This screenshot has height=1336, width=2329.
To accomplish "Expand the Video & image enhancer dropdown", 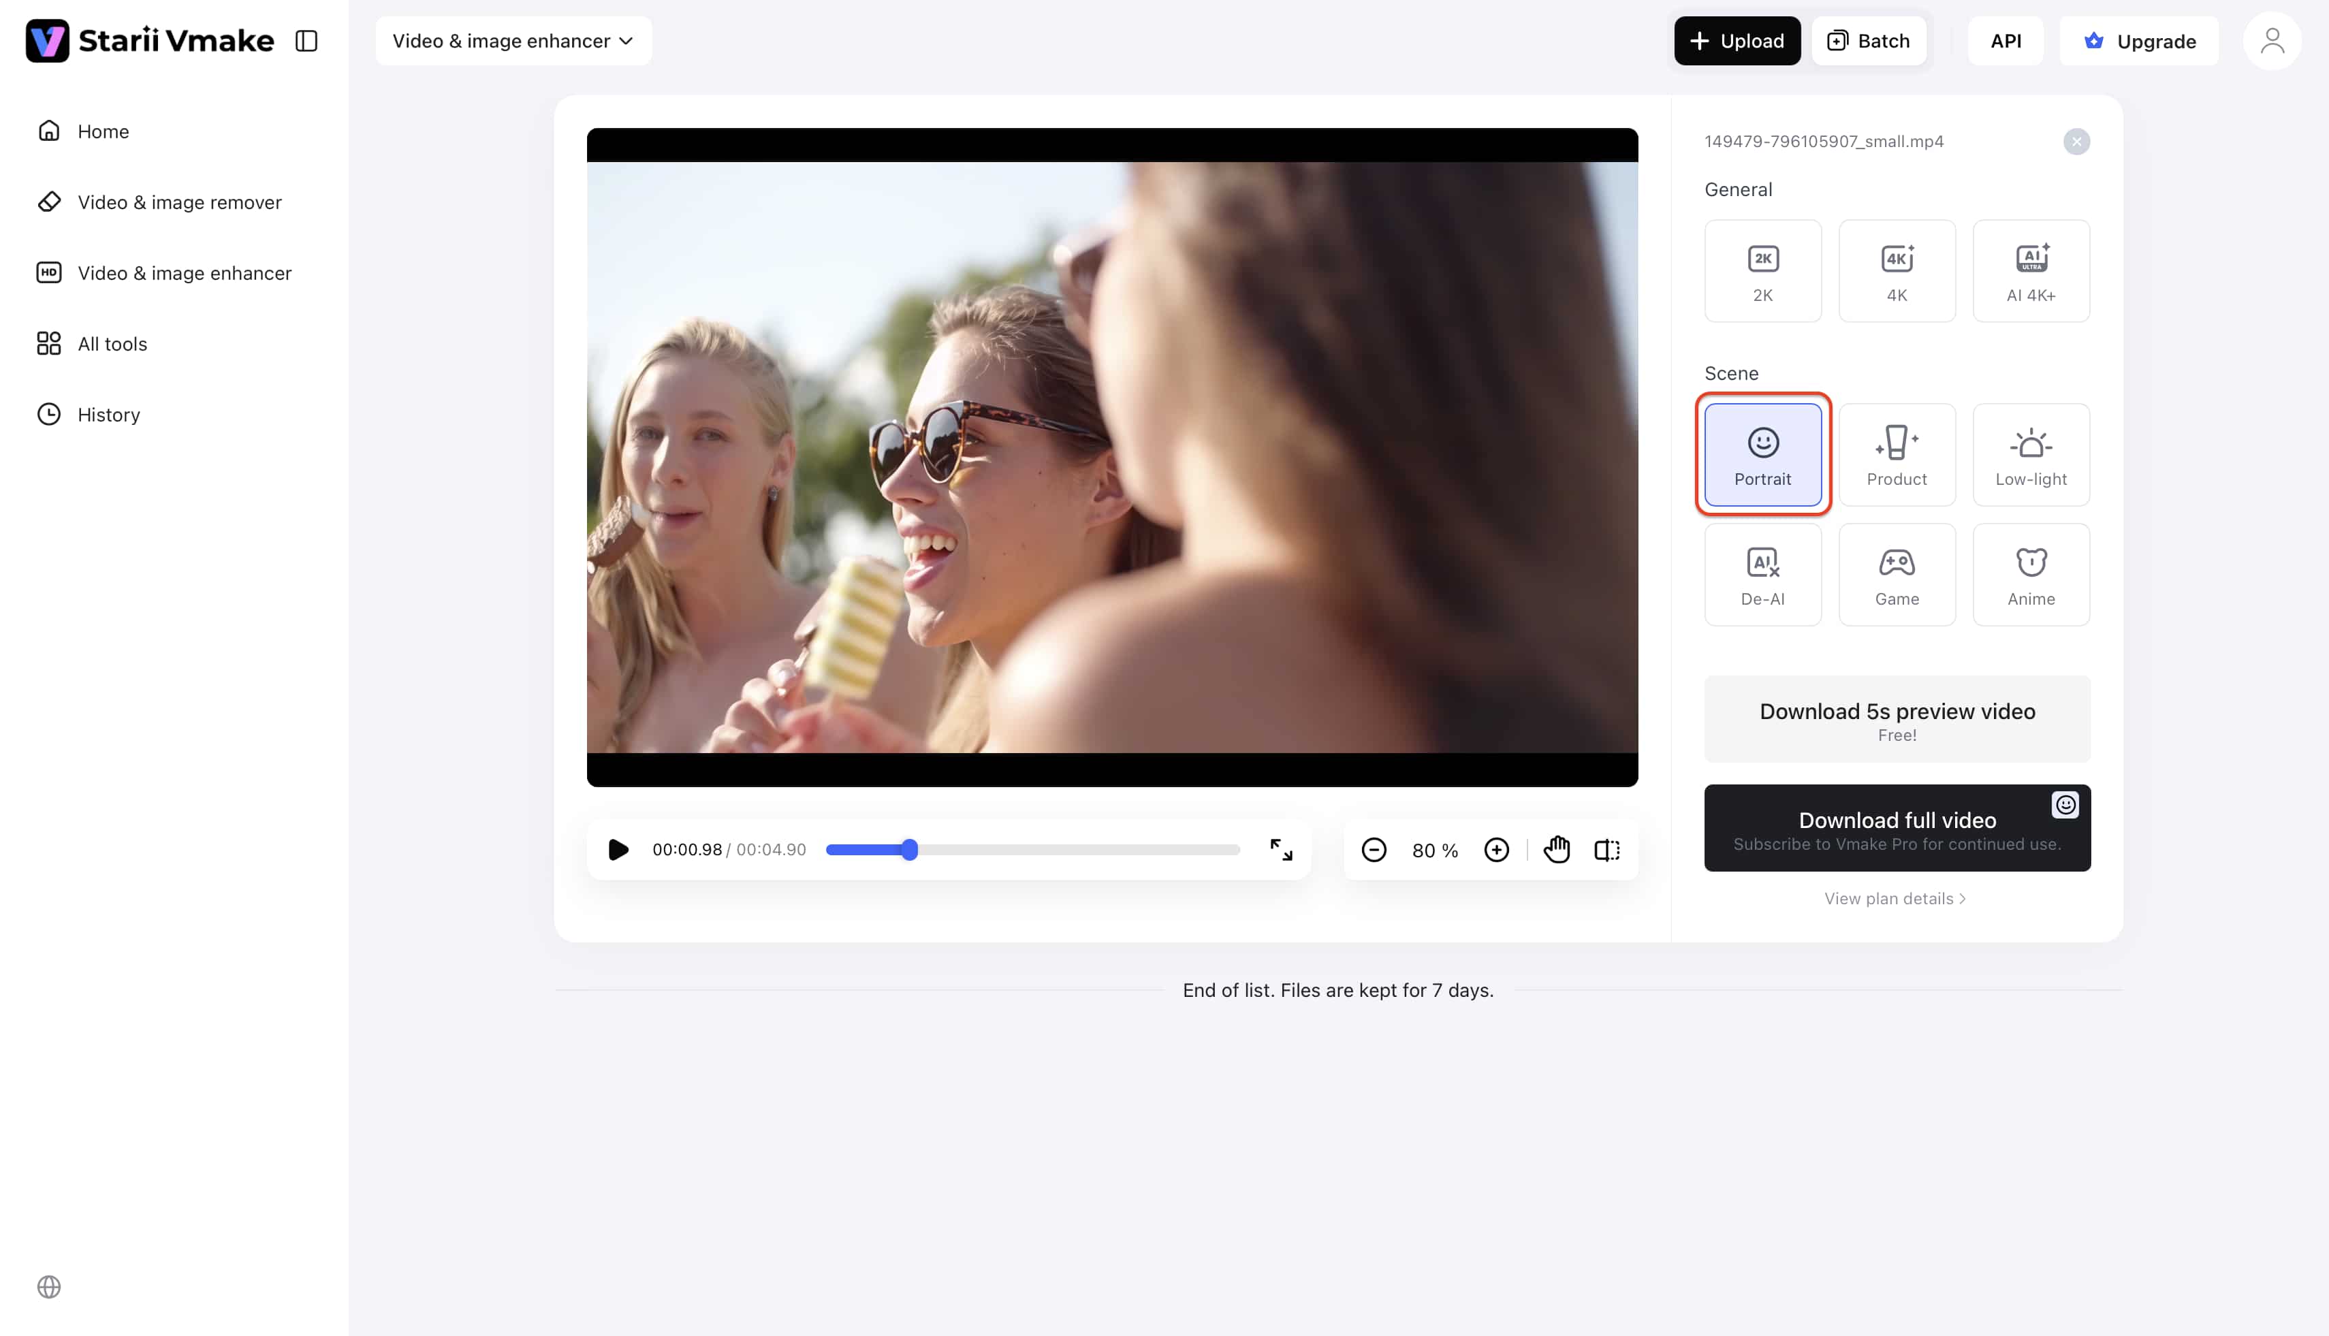I will 513,40.
